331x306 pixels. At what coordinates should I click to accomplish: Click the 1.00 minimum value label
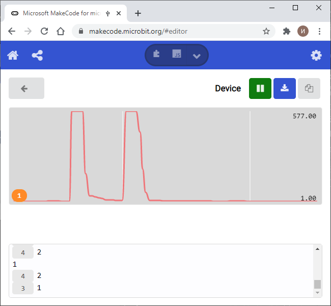[x=308, y=198]
